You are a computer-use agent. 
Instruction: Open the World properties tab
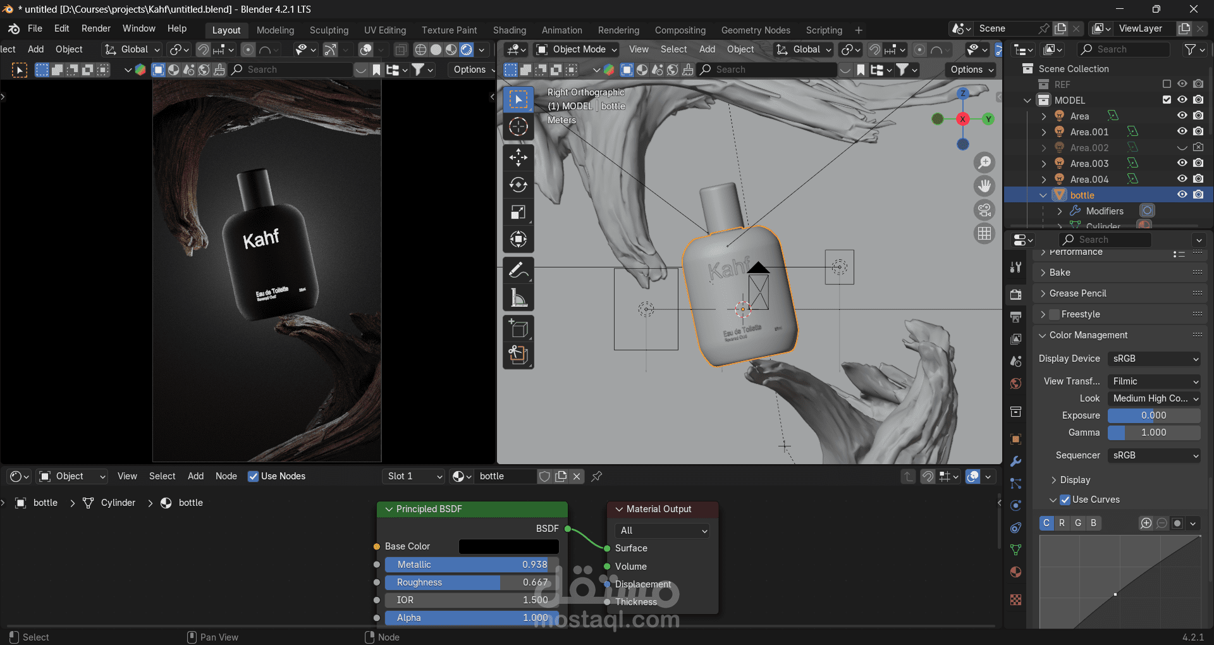click(1015, 384)
